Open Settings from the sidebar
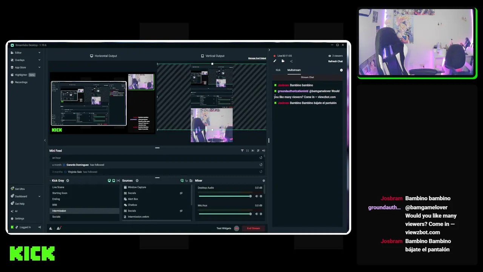 (17, 218)
